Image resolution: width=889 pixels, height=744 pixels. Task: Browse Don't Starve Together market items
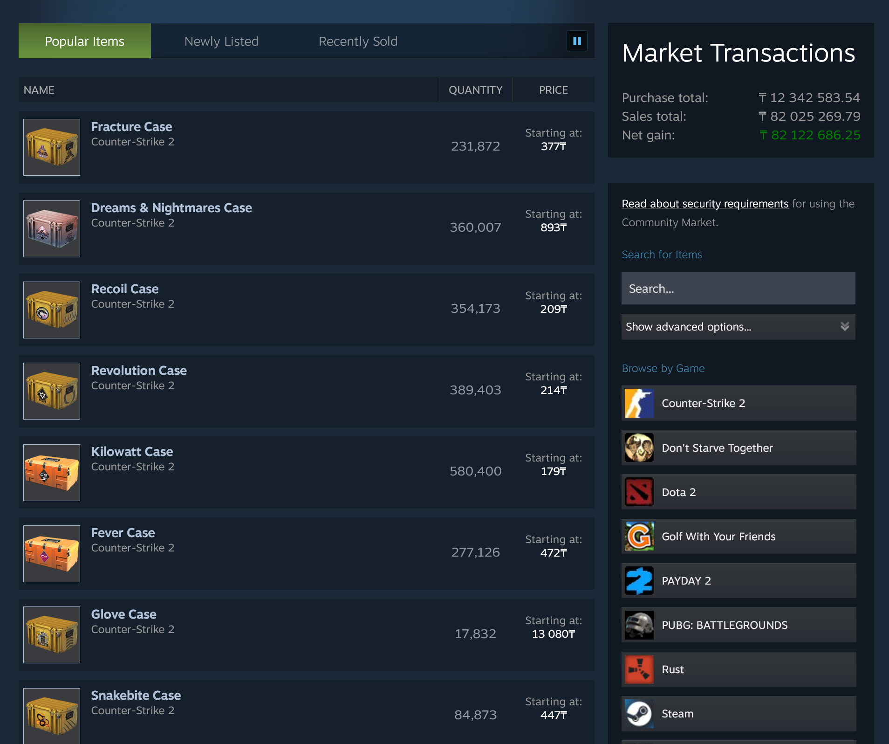click(x=739, y=448)
